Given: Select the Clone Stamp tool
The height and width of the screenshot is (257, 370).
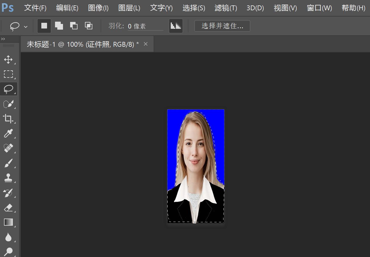Looking at the screenshot, I should (9, 178).
